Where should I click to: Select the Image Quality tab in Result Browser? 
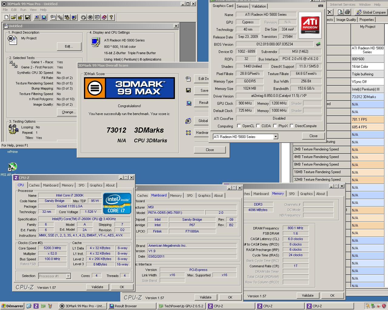346,20
